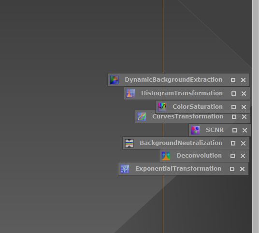Close the BackgroundNeutralization process icon

click(x=244, y=143)
